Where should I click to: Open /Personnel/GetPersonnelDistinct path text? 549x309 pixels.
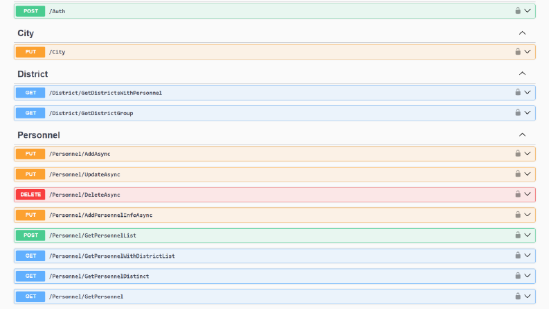pos(99,276)
